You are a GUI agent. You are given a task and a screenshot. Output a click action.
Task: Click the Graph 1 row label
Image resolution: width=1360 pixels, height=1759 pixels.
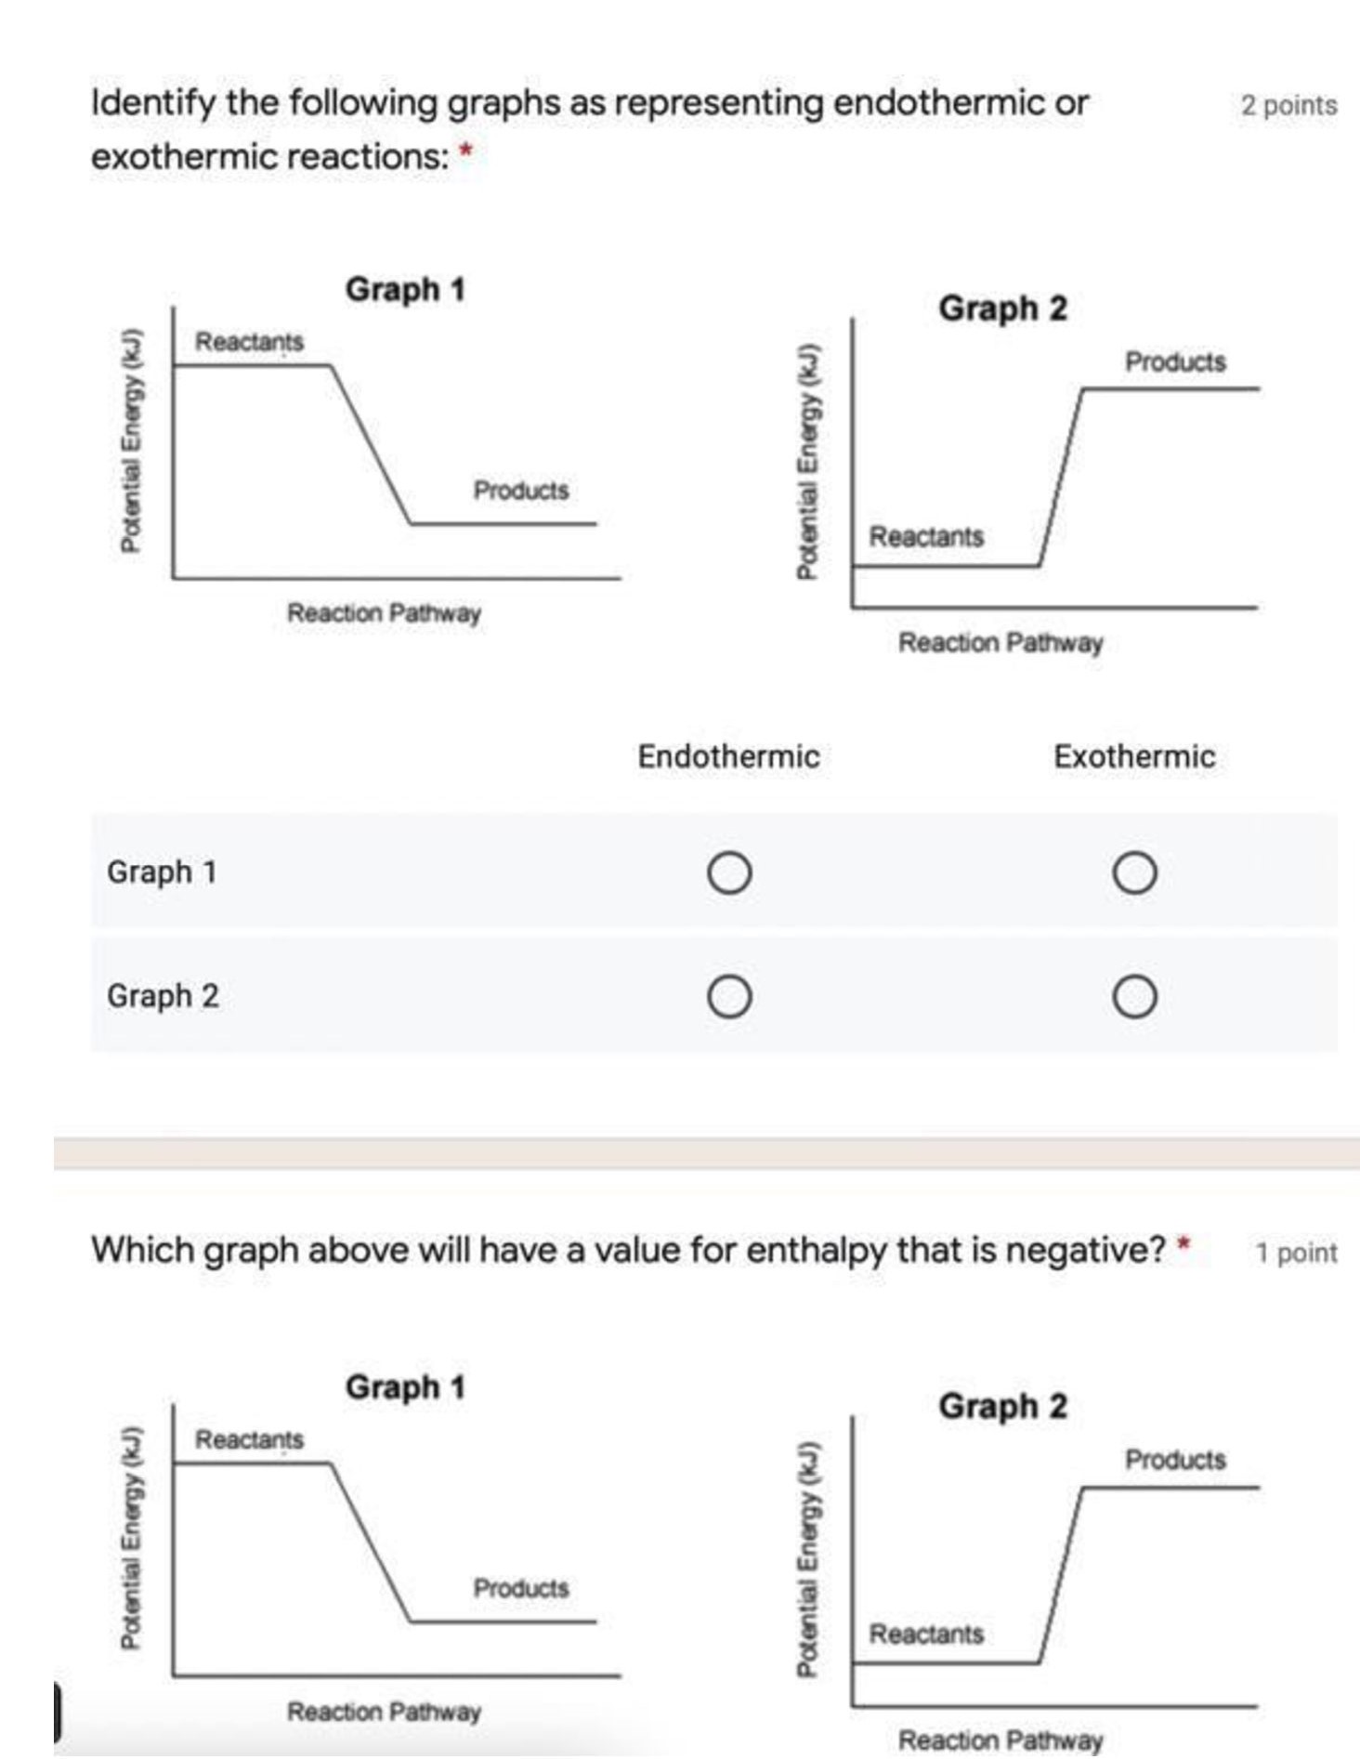click(x=162, y=873)
